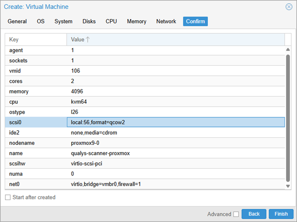
Task: Sort by the Key column header
Action: point(36,40)
